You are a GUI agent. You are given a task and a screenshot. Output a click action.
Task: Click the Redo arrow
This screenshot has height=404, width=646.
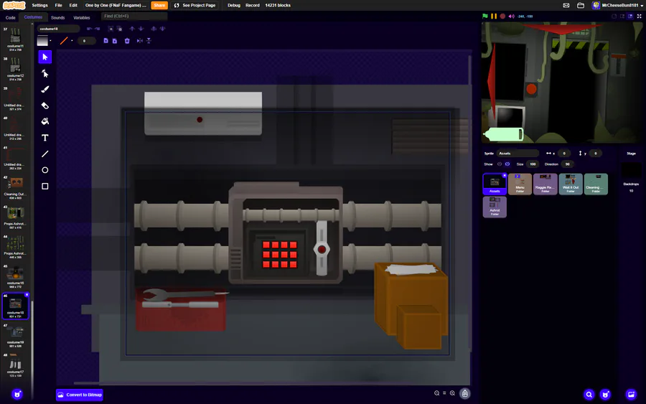point(97,29)
